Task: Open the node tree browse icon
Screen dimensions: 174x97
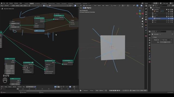Action: pyautogui.click(x=30, y=6)
